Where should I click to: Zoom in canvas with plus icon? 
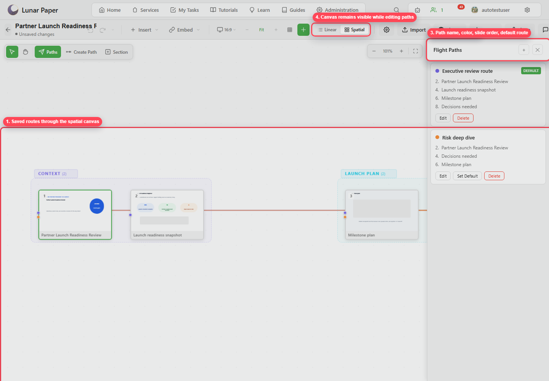[x=401, y=51]
